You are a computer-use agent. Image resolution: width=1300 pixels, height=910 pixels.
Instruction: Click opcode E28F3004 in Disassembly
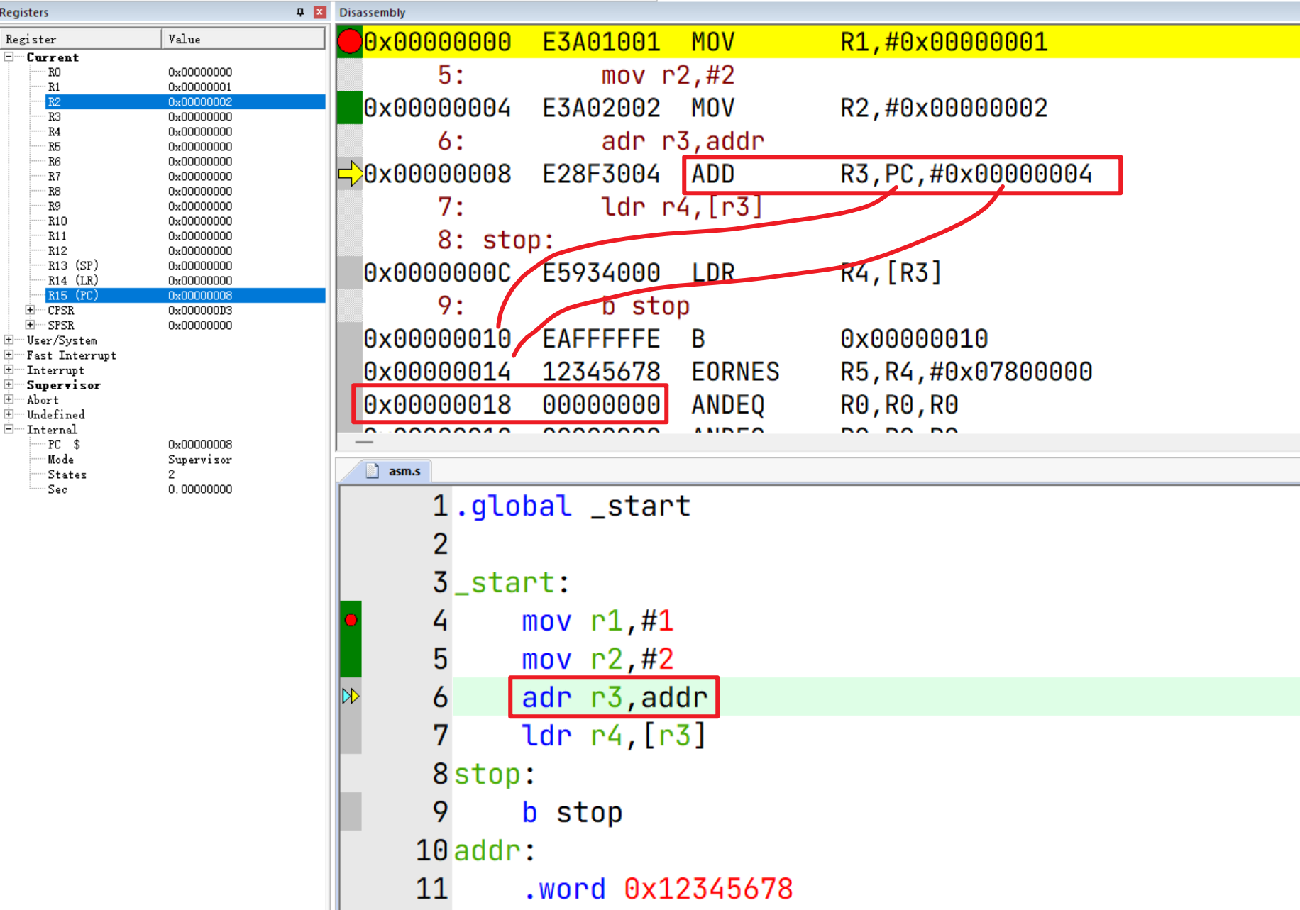pos(601,174)
